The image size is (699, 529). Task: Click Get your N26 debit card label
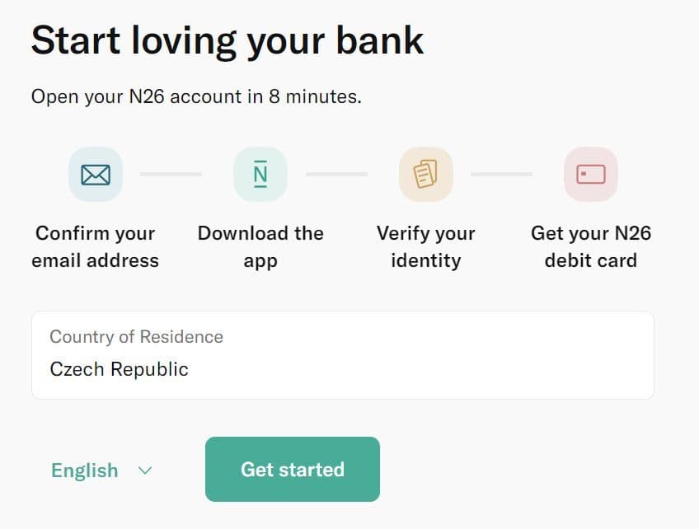click(590, 247)
